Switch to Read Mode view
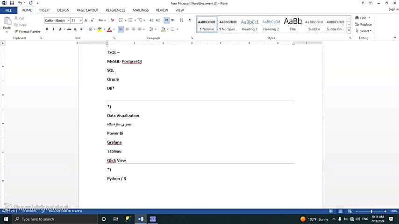 [331, 211]
